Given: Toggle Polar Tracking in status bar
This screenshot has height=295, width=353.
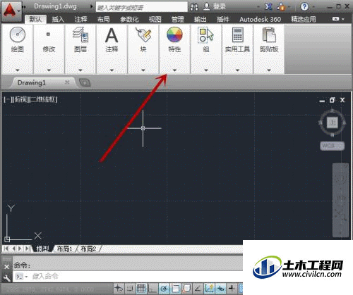Looking at the screenshot, I should coord(164,288).
